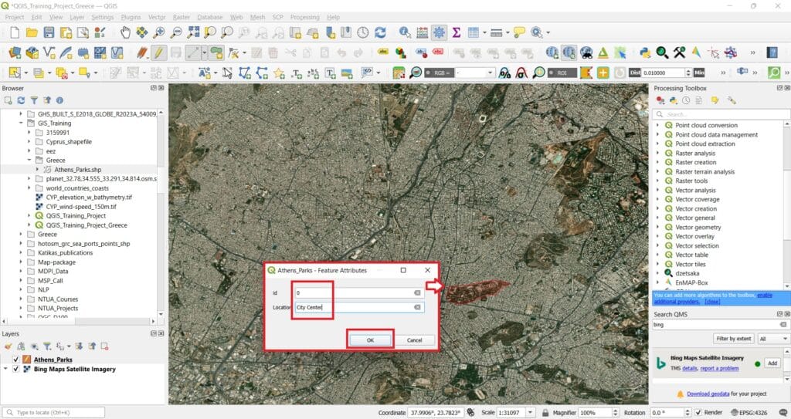Click the Show Map Tips icon
The height and width of the screenshot is (419, 791).
(519, 32)
